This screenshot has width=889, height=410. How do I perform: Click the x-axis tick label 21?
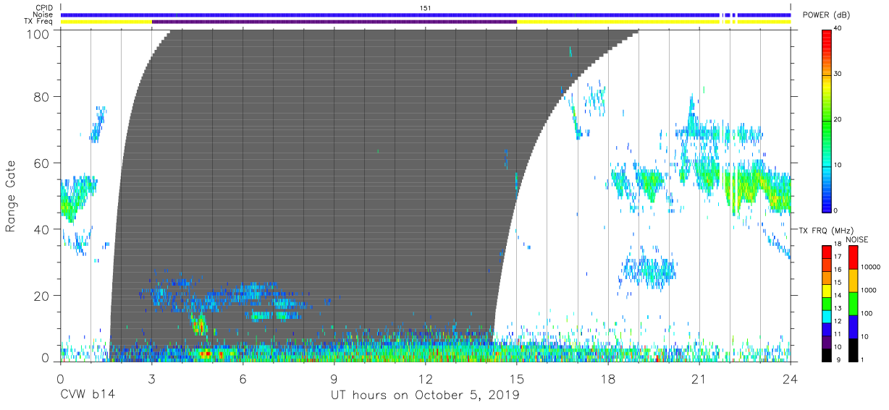699,378
